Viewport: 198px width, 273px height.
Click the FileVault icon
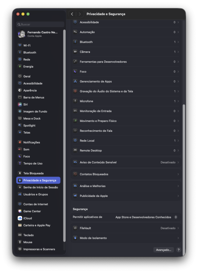click(75, 228)
